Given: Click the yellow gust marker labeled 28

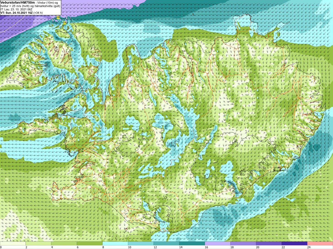Looking at the screenshot, I should coord(58,17).
